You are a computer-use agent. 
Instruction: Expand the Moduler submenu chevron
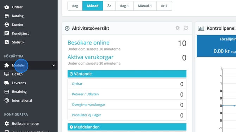coord(54,65)
